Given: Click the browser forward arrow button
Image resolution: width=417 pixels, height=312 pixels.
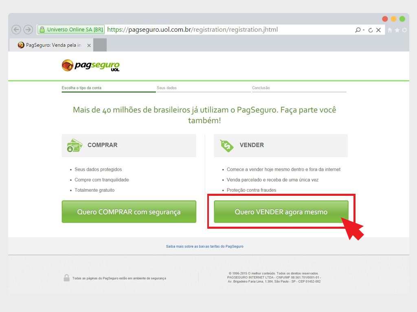Looking at the screenshot, I should pos(28,30).
